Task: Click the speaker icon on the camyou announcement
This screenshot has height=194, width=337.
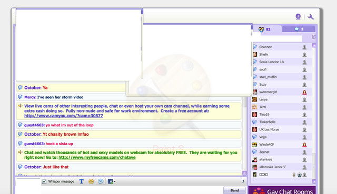Action: coord(20,106)
